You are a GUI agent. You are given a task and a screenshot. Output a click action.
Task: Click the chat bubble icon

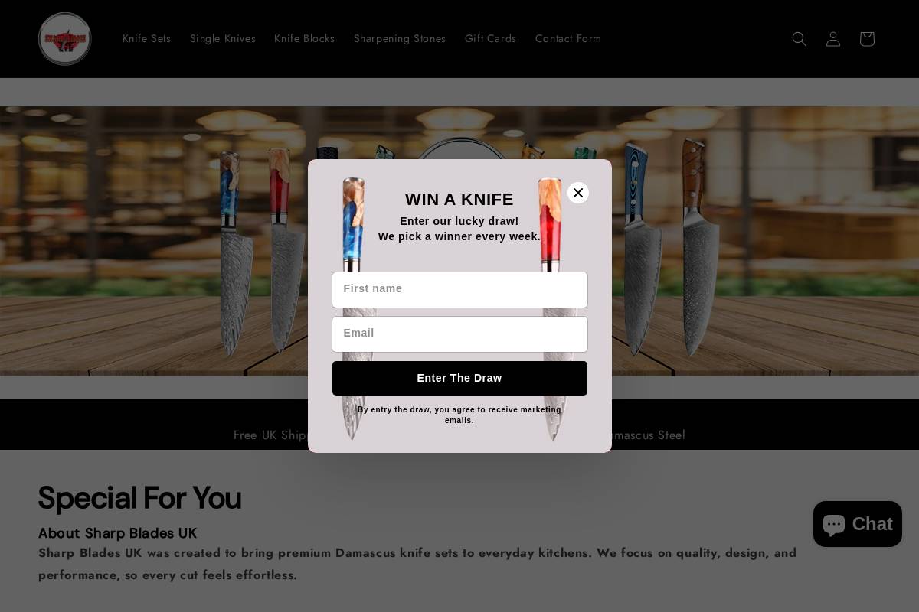(834, 524)
